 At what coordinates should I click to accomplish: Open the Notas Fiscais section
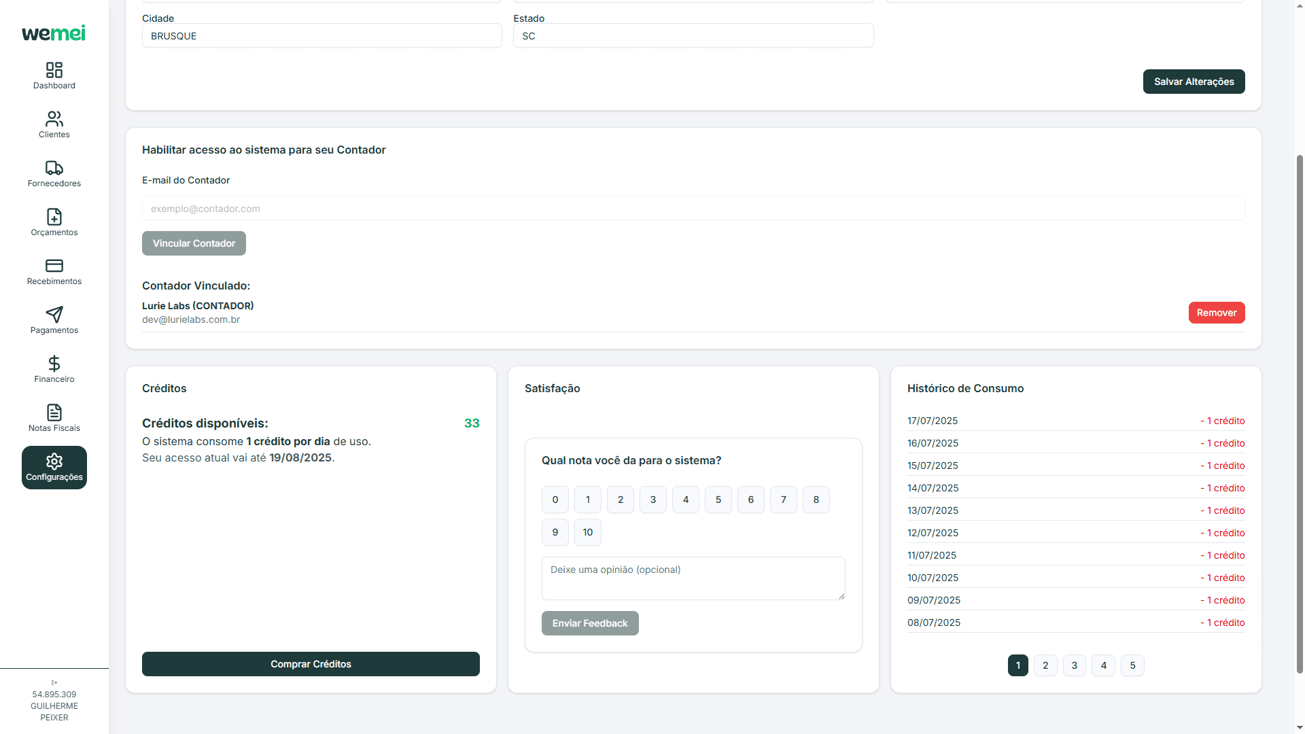(x=54, y=418)
